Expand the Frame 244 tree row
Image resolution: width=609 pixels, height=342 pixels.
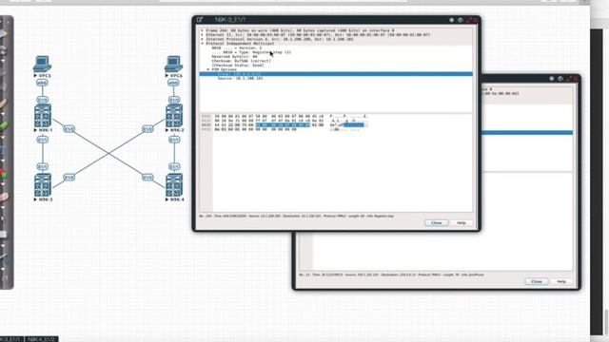[202, 30]
